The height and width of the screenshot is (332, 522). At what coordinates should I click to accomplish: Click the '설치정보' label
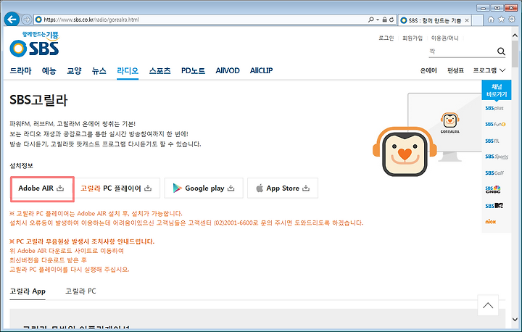[21, 166]
